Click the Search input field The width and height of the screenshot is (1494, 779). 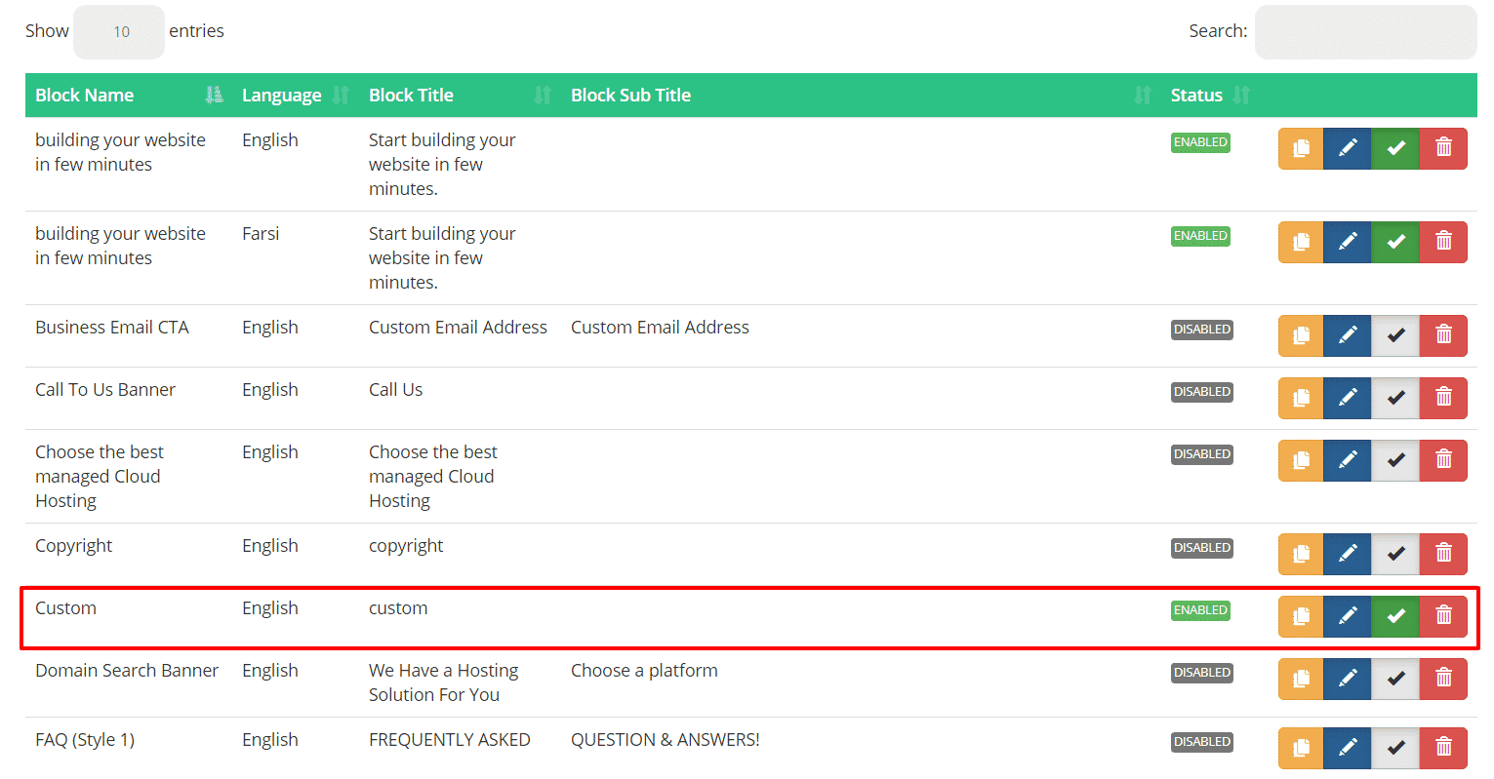[x=1365, y=32]
